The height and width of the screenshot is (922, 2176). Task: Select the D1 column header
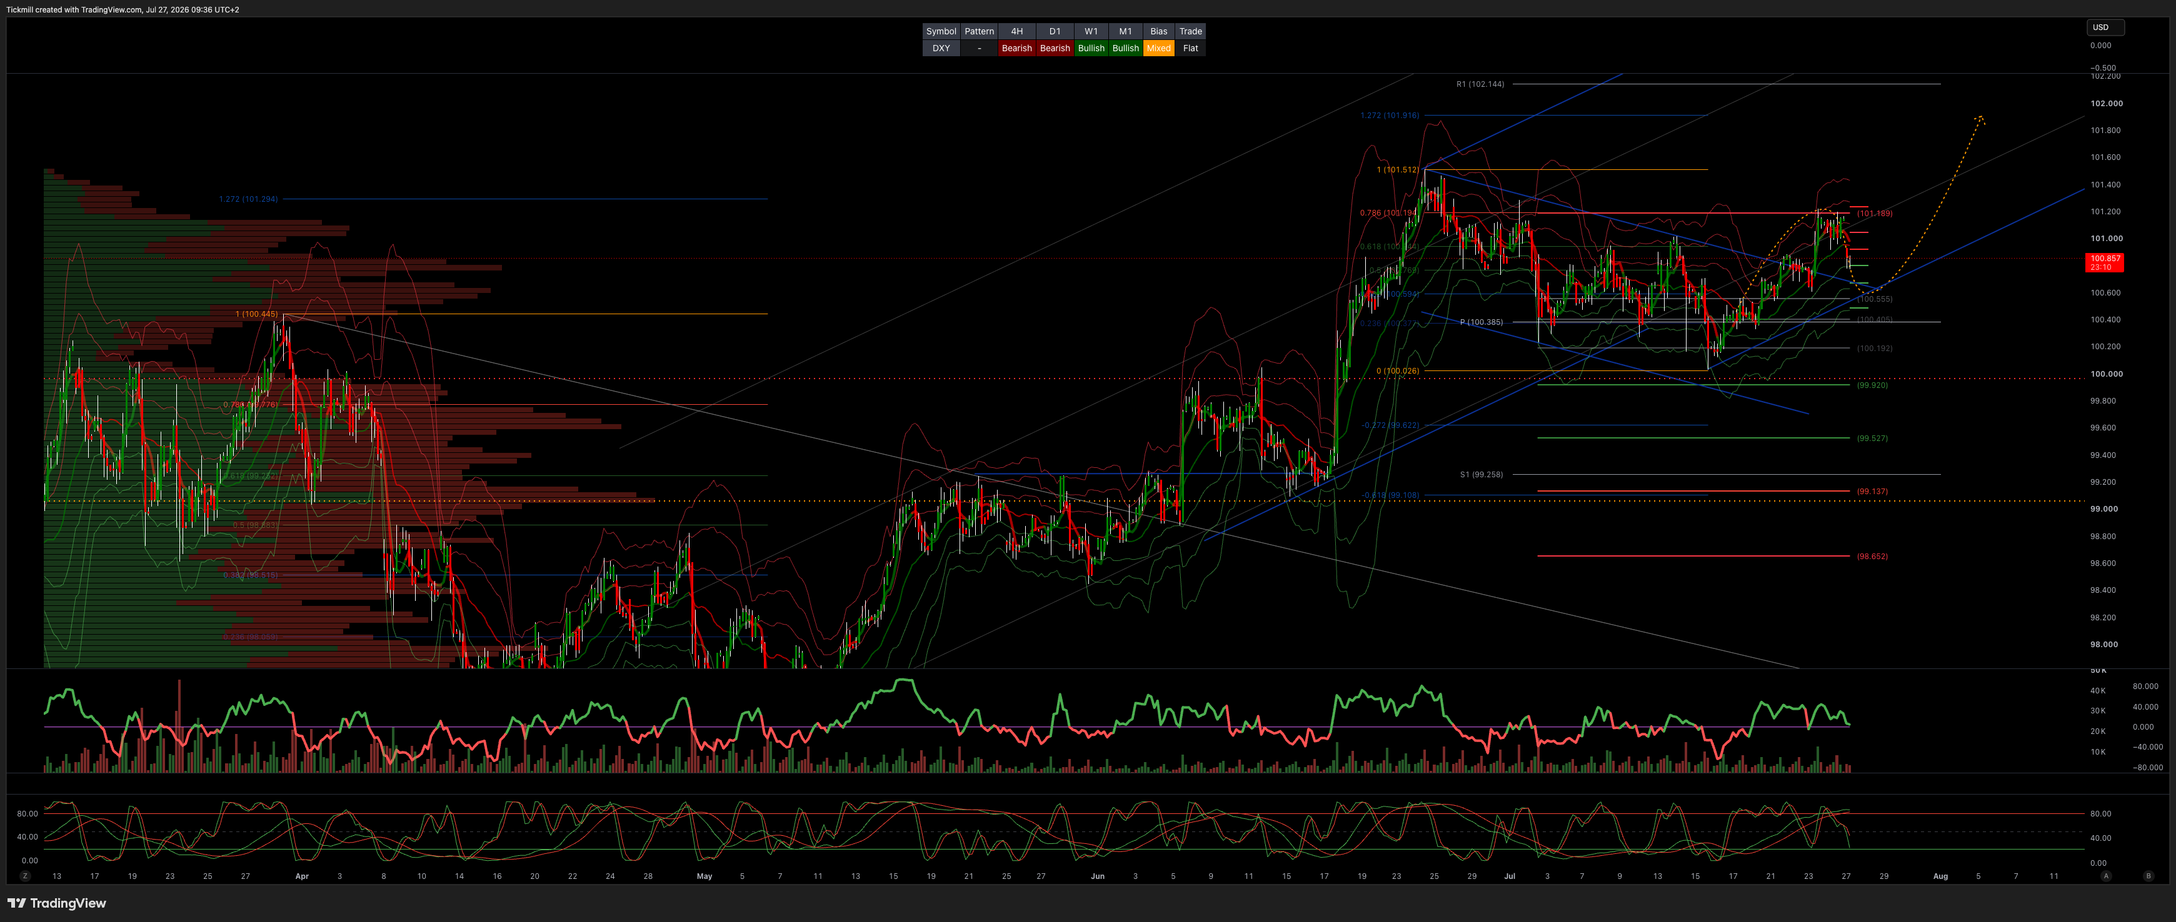1055,31
